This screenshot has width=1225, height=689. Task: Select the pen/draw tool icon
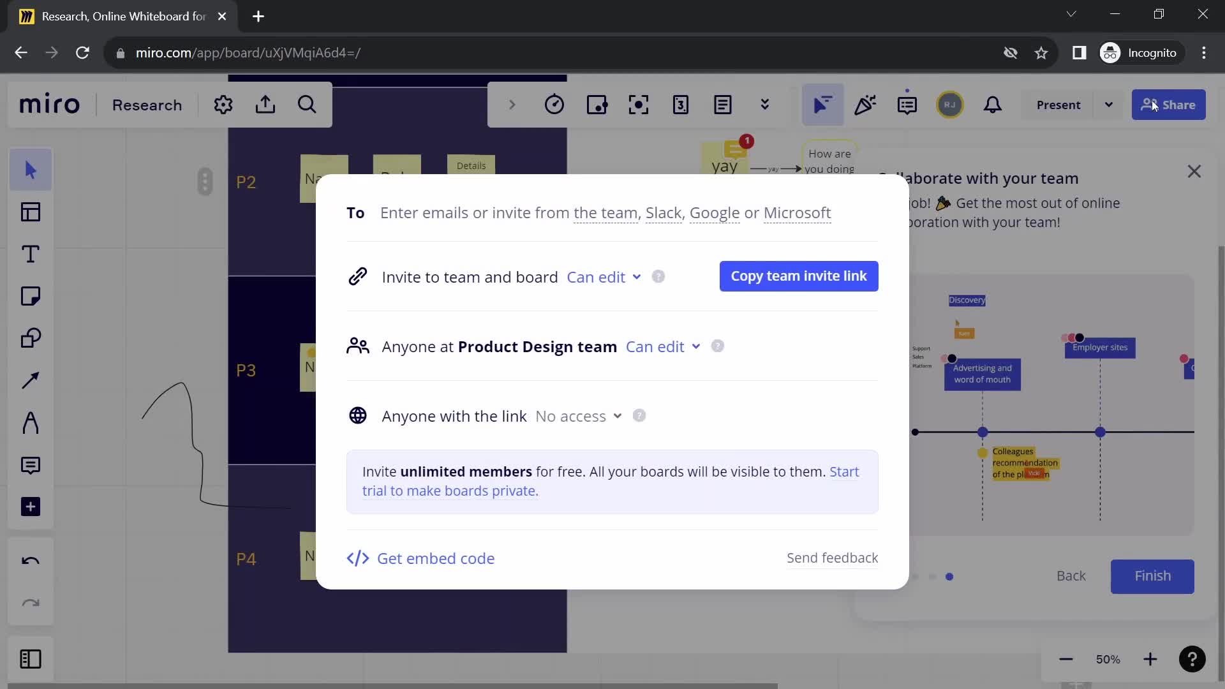(31, 423)
